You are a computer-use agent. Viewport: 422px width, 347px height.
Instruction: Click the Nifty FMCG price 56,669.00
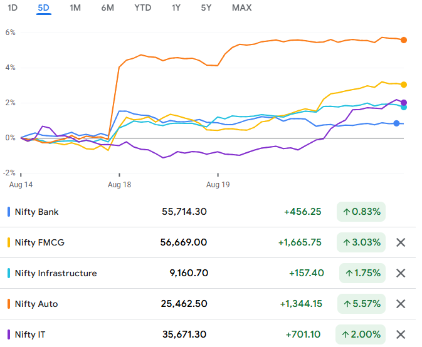pyautogui.click(x=183, y=242)
